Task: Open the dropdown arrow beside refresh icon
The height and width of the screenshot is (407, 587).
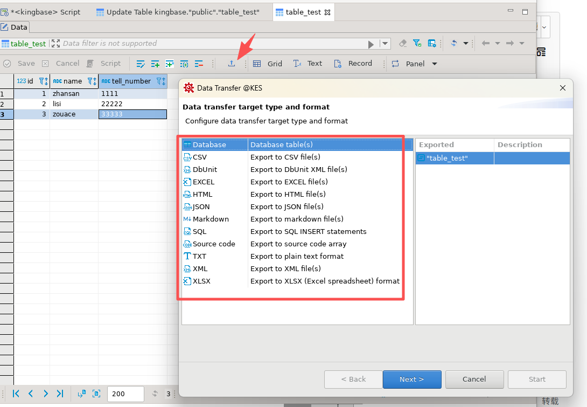Action: (466, 43)
